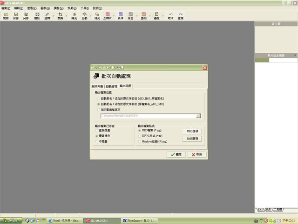The height and width of the screenshot is (224, 298).
Task: Click the Fill Light (補光) icon
Action: pyautogui.click(x=97, y=16)
